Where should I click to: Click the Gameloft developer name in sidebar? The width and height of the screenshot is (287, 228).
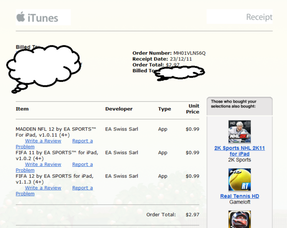pos(240,203)
